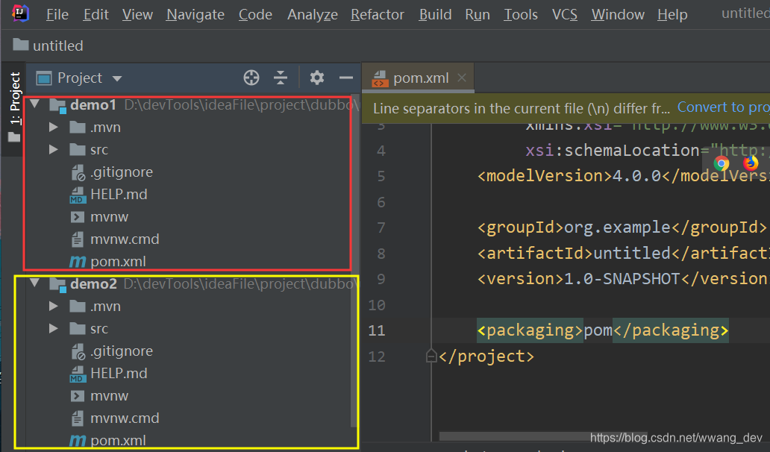Select .gitignore file under demo2
The width and height of the screenshot is (770, 452).
tap(122, 351)
